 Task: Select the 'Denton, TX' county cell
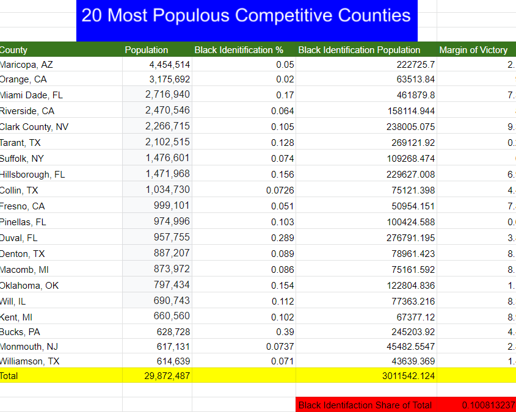pos(61,253)
